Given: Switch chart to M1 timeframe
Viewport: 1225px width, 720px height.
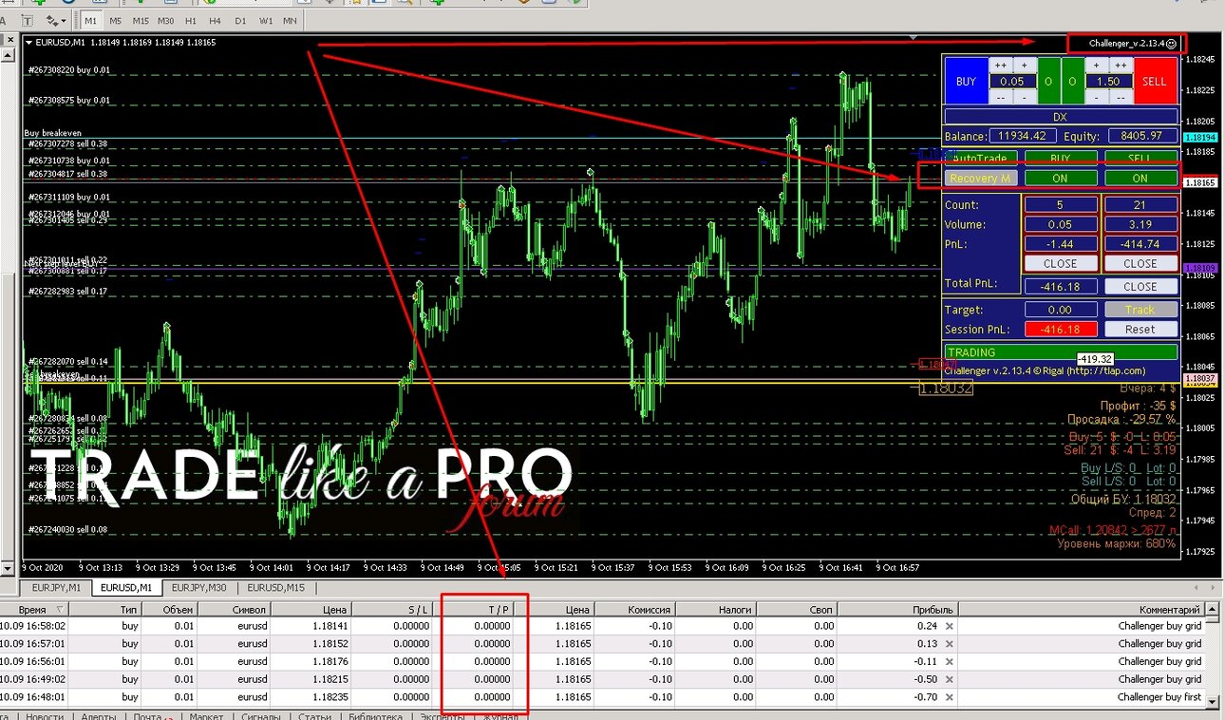Looking at the screenshot, I should 91,20.
